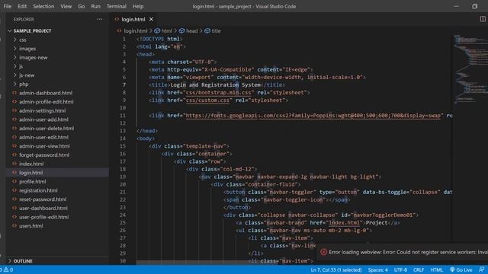
Task: Open admin-user-edit.html file
Action: (x=43, y=137)
